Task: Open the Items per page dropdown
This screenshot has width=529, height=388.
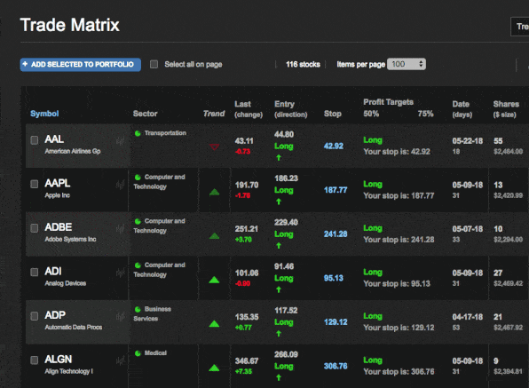Action: (x=407, y=64)
